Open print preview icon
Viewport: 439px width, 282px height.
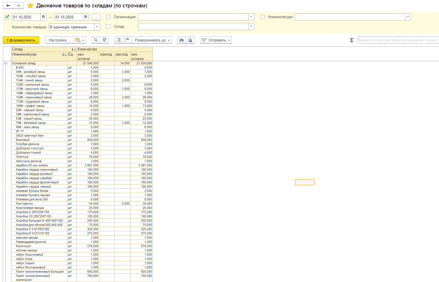(190, 40)
